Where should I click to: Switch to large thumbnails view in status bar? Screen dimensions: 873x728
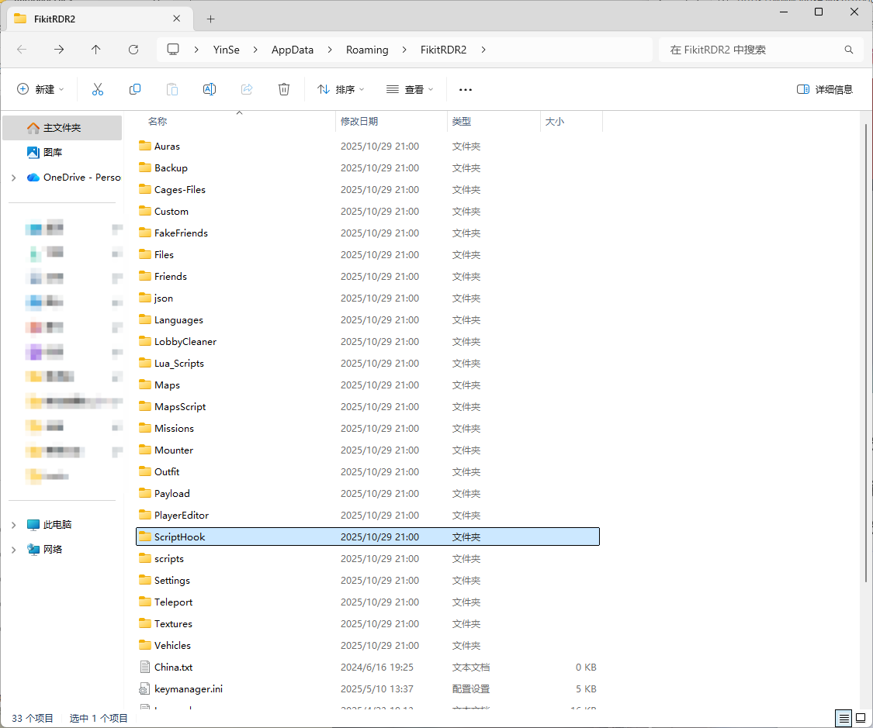pyautogui.click(x=859, y=718)
